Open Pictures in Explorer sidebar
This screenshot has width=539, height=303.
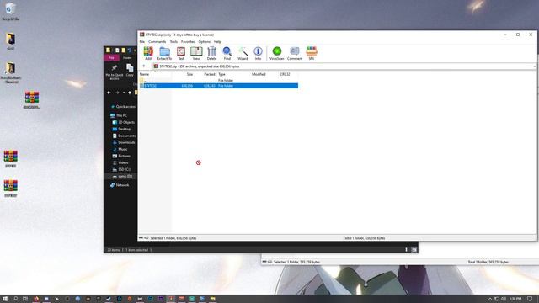coord(121,156)
